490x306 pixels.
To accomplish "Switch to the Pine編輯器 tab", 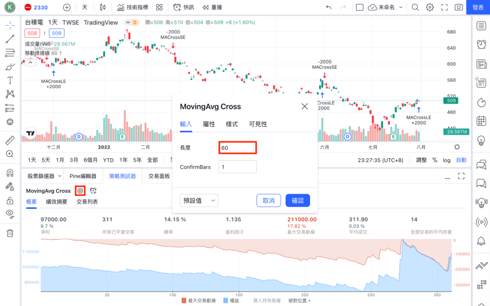I will point(83,176).
